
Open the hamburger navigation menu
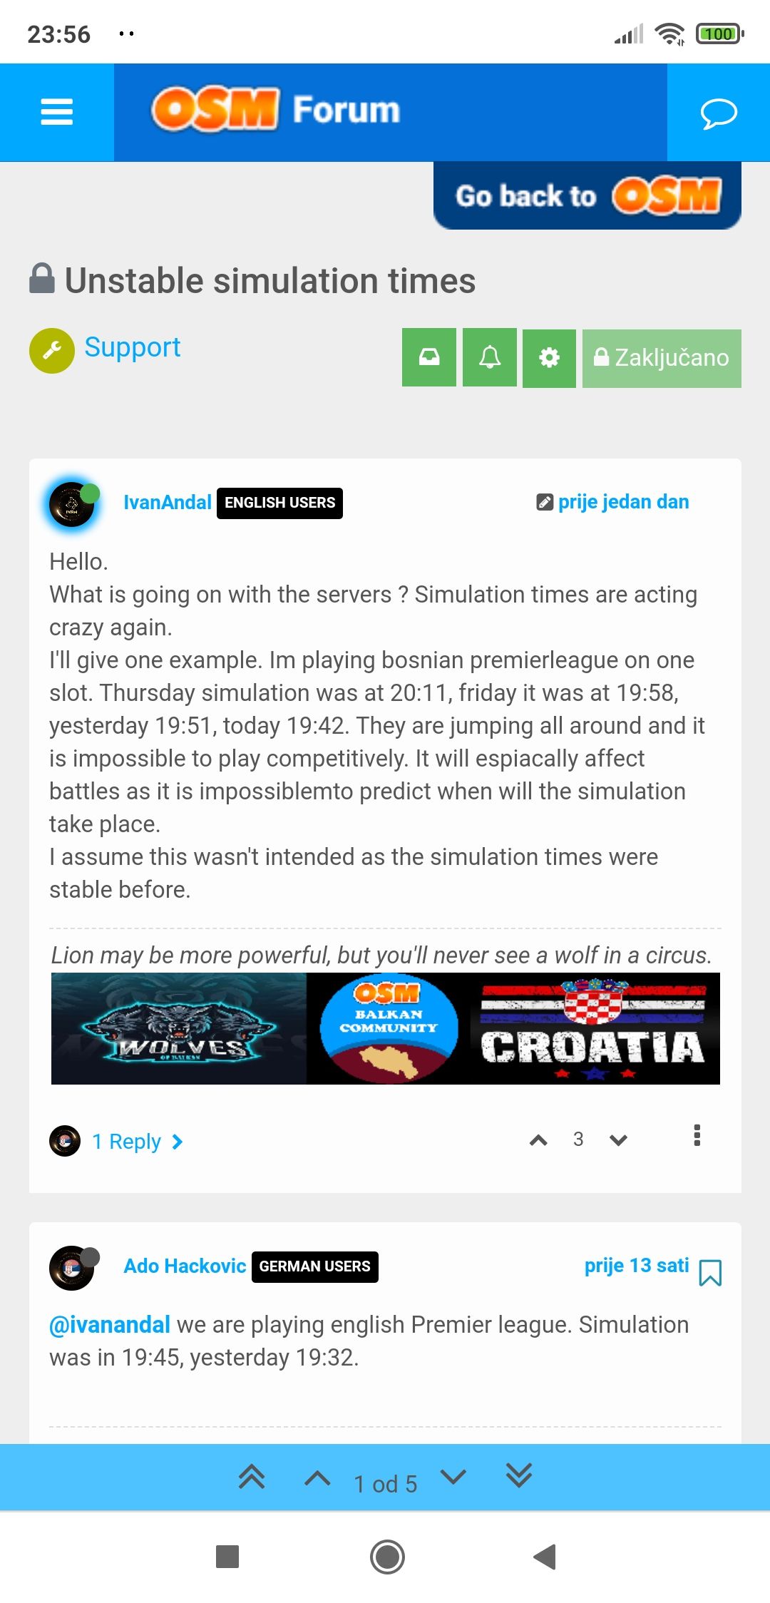tap(57, 112)
